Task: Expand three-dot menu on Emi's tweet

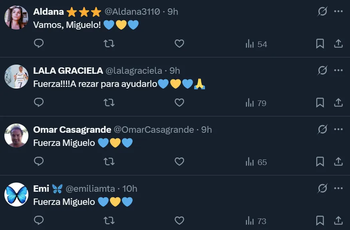Action: [338, 189]
